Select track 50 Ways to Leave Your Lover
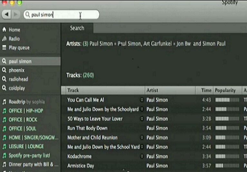 click(x=95, y=119)
